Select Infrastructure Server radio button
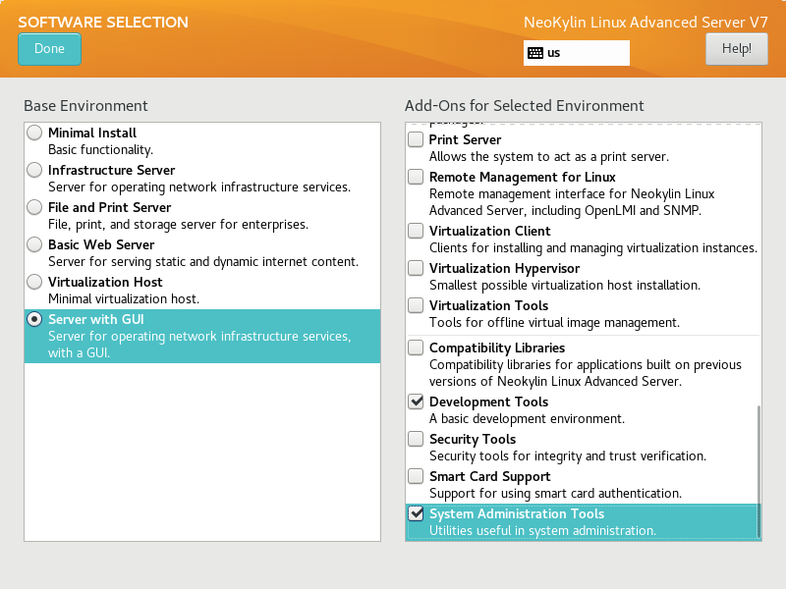Viewport: 786px width, 589px height. coord(34,170)
